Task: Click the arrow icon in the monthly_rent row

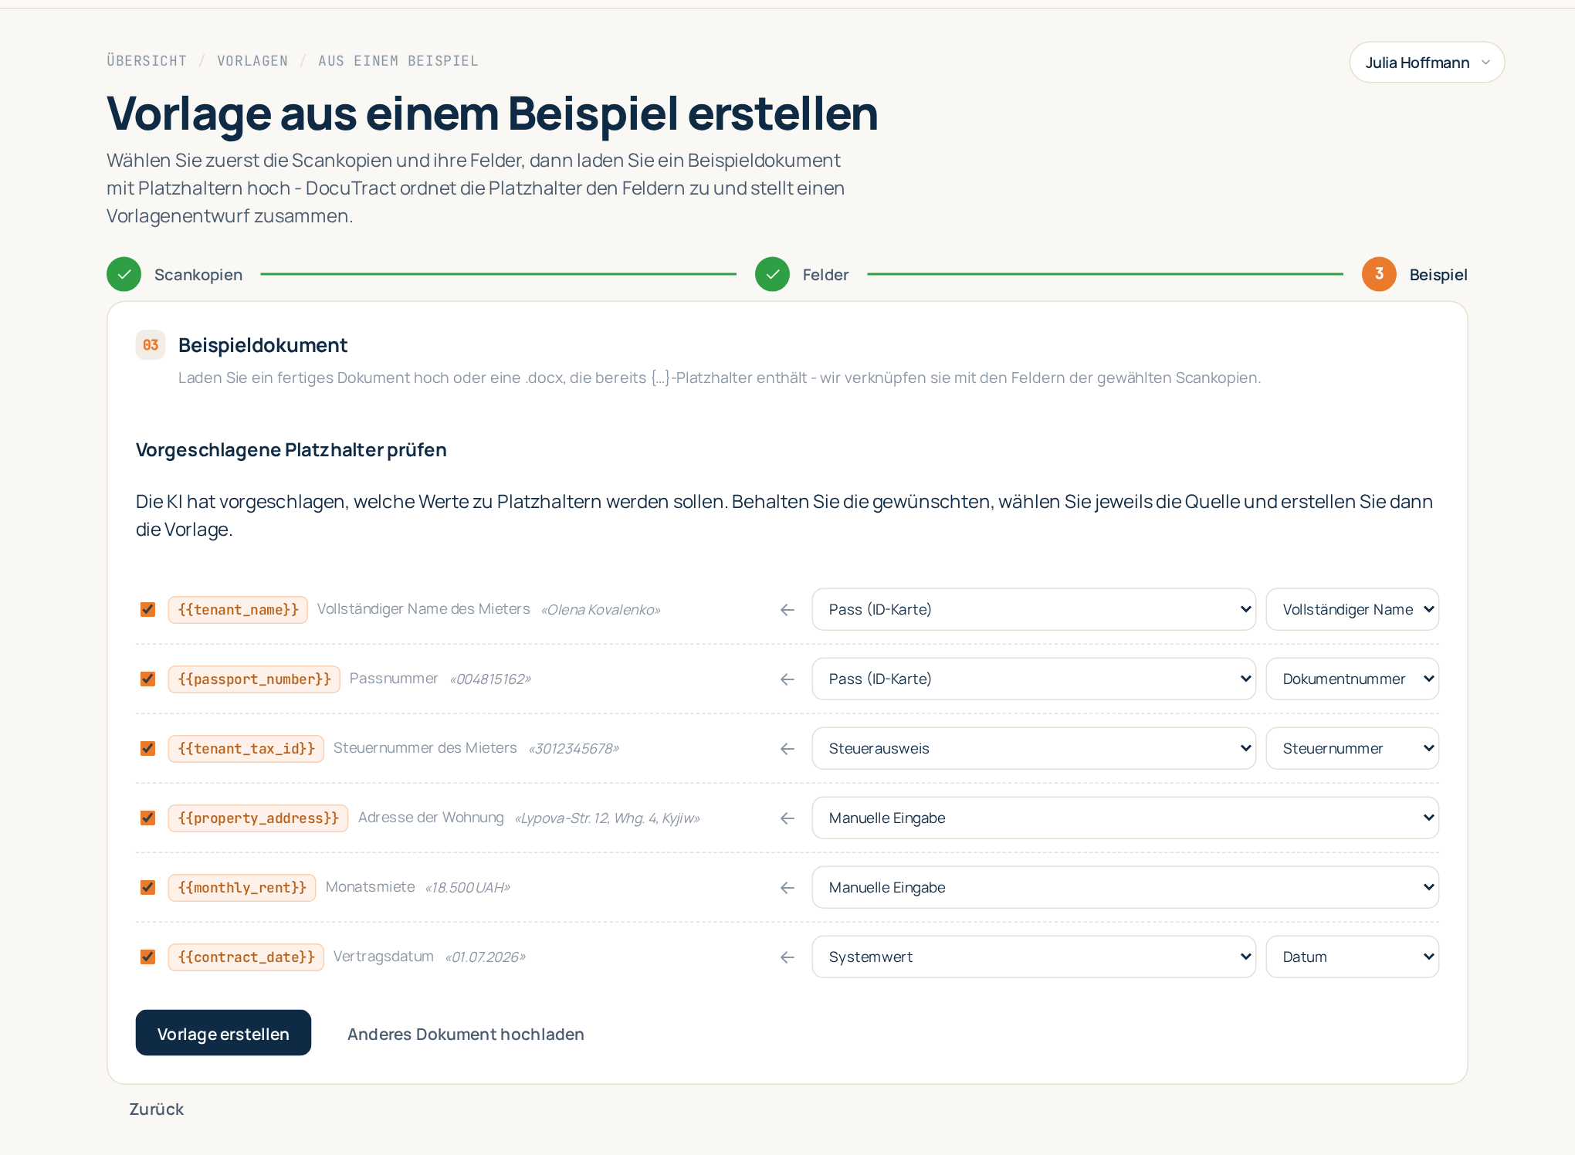Action: click(x=787, y=888)
